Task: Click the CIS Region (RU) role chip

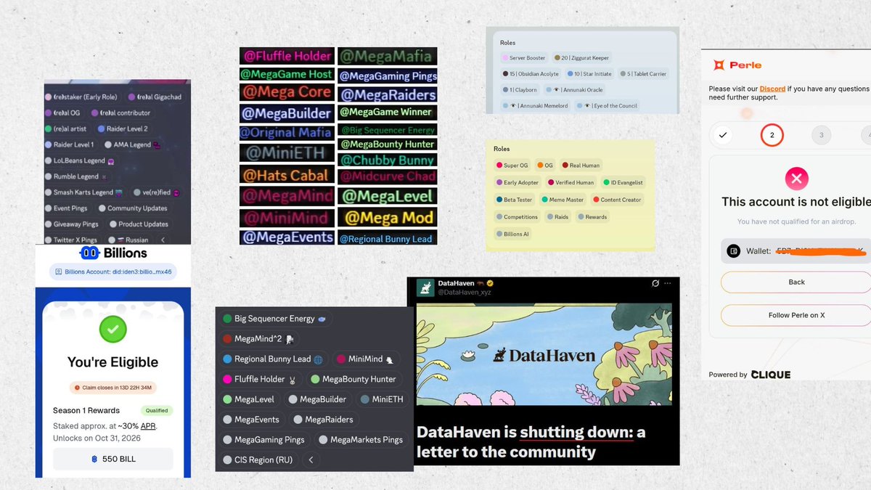Action: [x=258, y=460]
